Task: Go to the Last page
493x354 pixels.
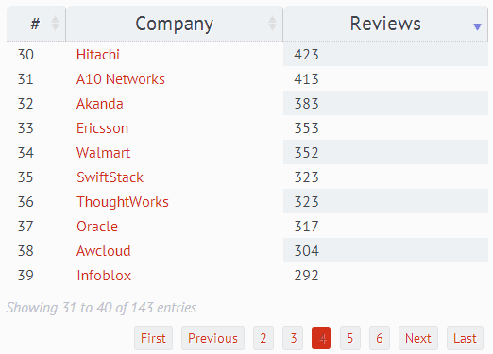Action: tap(465, 338)
